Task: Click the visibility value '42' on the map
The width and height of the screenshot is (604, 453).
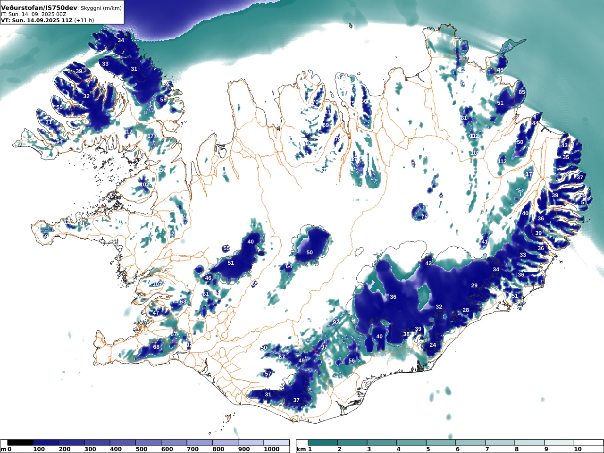Action: 428,263
